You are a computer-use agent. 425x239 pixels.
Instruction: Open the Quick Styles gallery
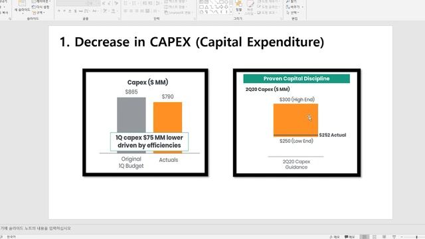[250, 7]
